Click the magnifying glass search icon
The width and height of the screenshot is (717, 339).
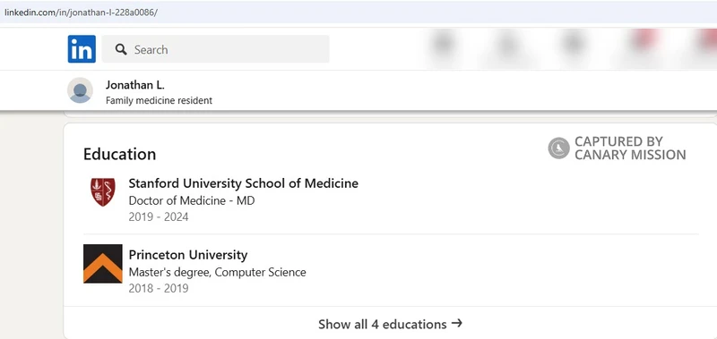(121, 49)
